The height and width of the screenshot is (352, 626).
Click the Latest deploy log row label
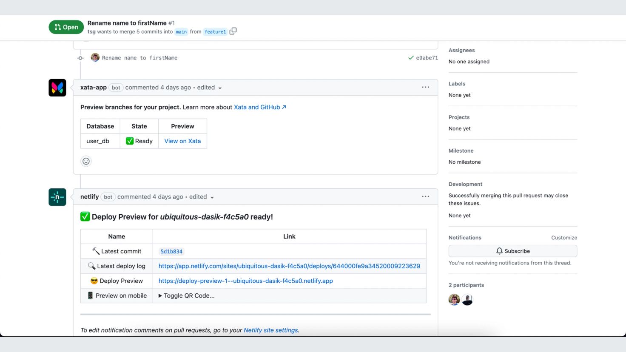point(117,266)
